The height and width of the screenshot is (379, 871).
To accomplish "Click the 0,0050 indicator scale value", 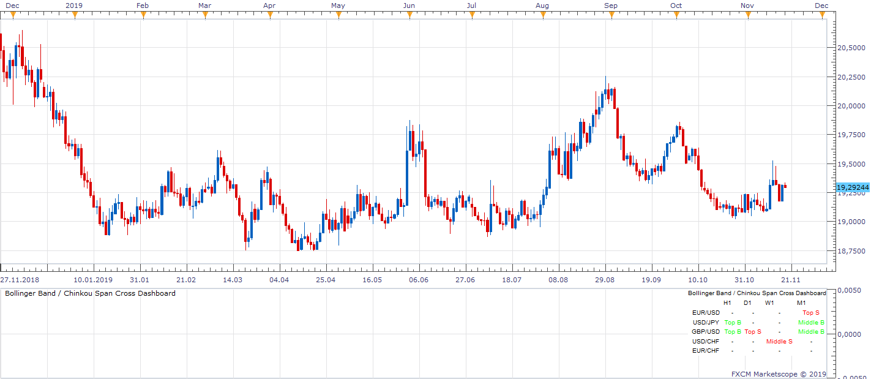I will pos(850,290).
